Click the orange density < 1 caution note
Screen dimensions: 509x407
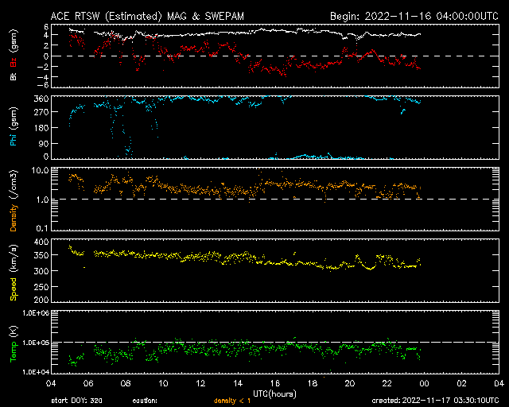tap(232, 401)
